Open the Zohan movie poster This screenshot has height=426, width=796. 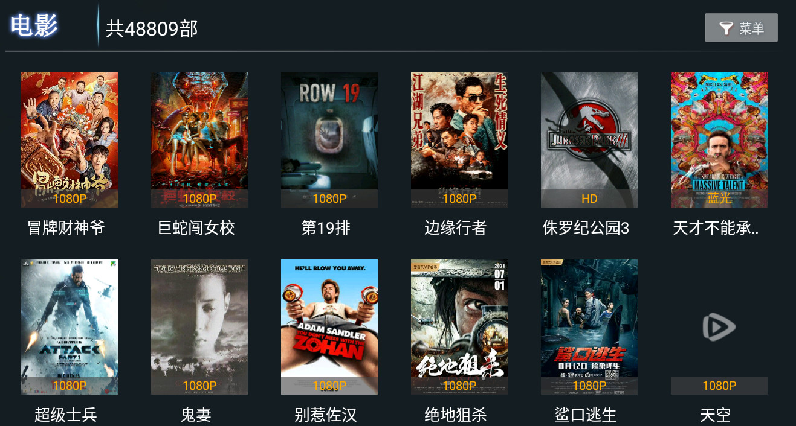[329, 327]
